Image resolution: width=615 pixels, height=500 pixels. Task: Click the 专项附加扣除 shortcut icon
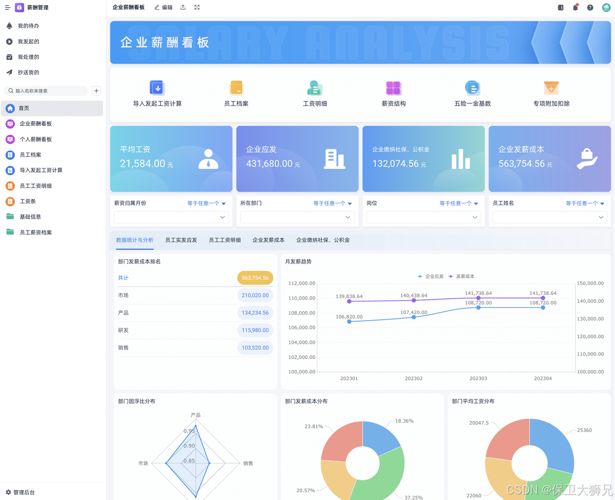551,88
